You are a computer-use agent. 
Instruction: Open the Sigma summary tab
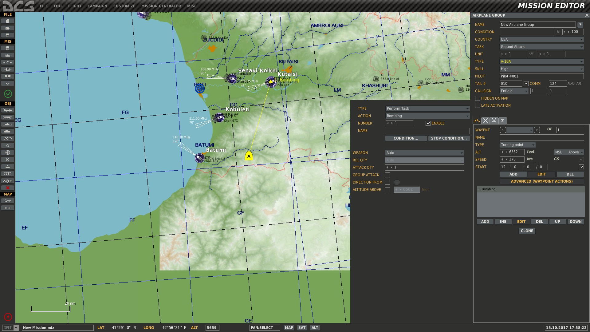(503, 121)
